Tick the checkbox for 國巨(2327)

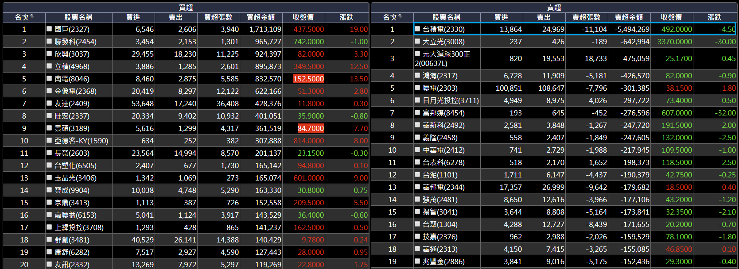50,29
